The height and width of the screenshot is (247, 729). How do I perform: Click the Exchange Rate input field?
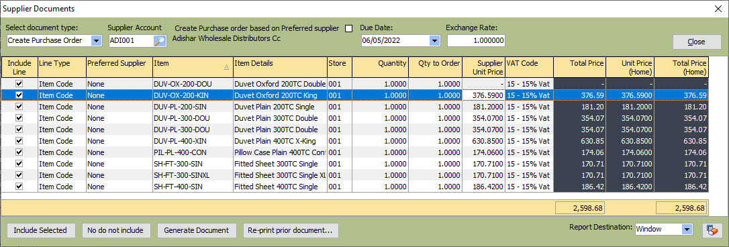pyautogui.click(x=476, y=41)
